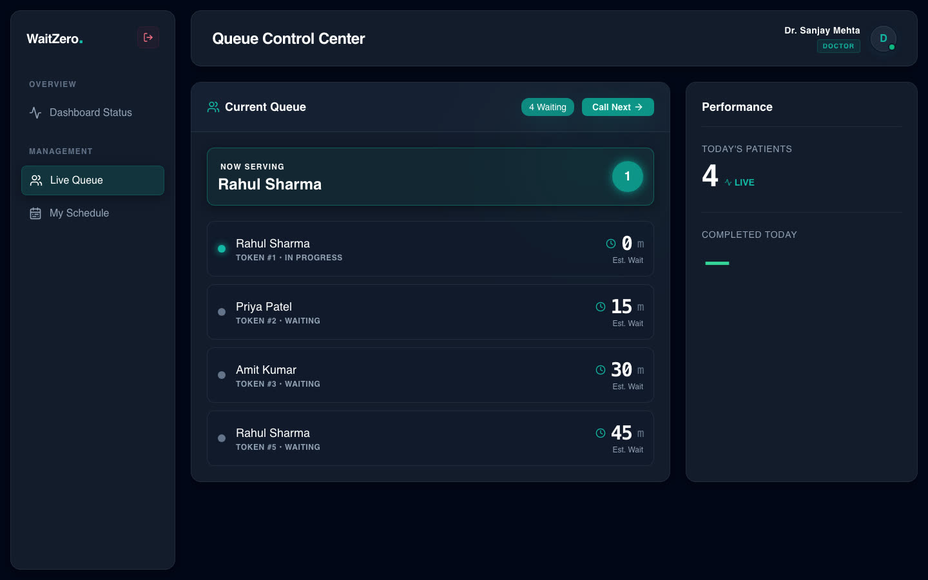This screenshot has height=580, width=928.
Task: Select the Now Serving Rahul Sharma card
Action: point(430,177)
